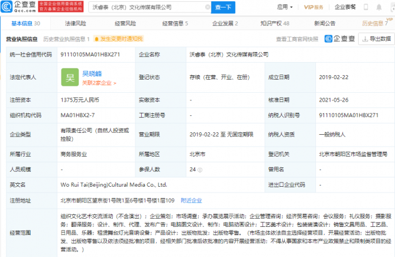Clear the search box with the X icon
The image size is (395, 257).
[x=208, y=7]
